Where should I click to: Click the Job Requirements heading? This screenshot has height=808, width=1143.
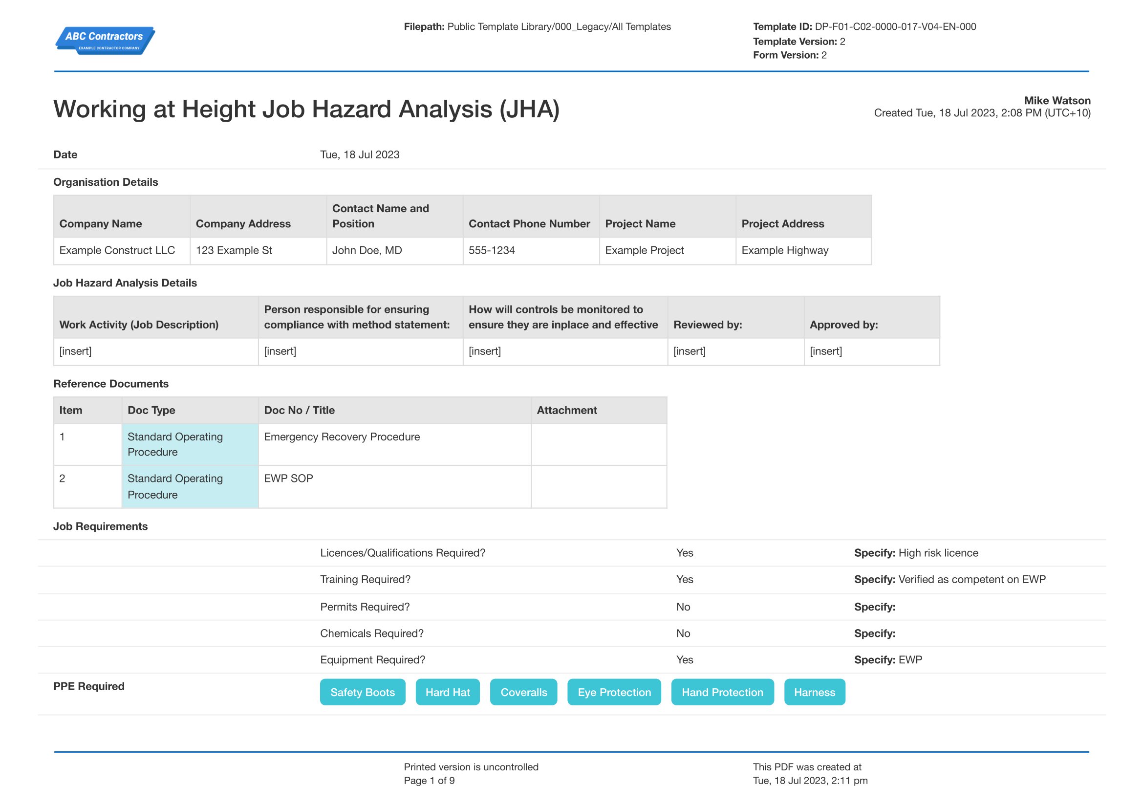click(x=100, y=526)
